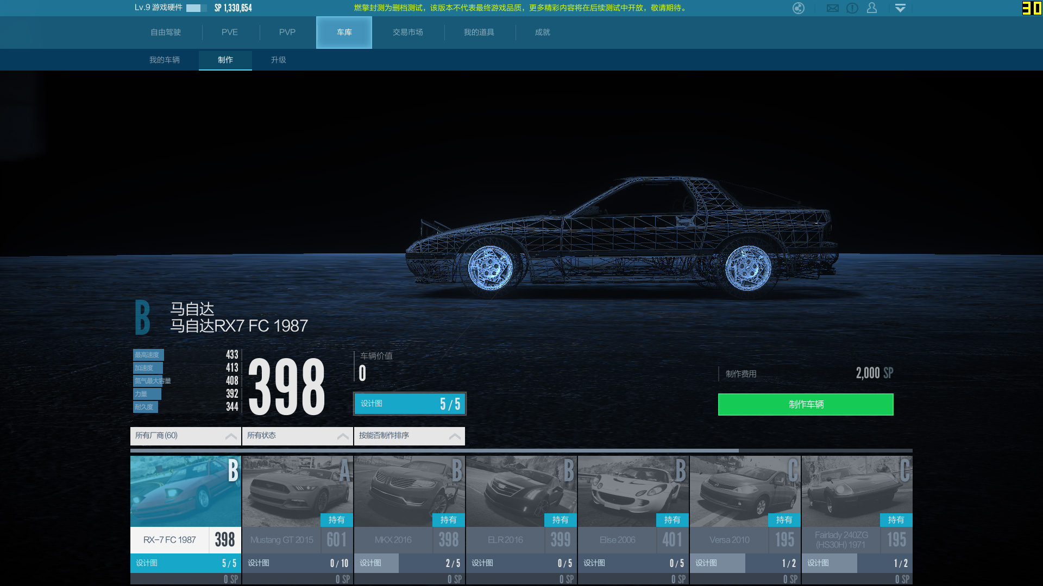Click the 持有 badge on ELR 2016
The height and width of the screenshot is (586, 1043).
click(x=561, y=520)
